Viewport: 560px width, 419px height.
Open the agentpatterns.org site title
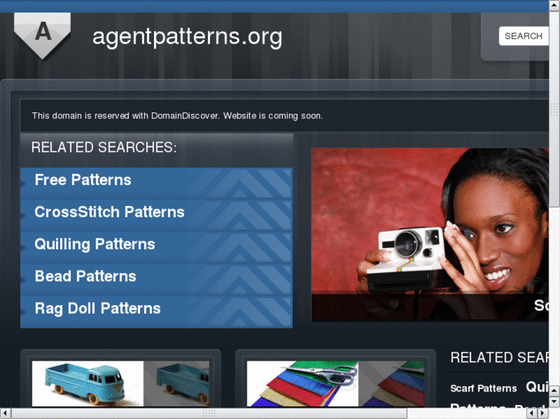pyautogui.click(x=187, y=37)
